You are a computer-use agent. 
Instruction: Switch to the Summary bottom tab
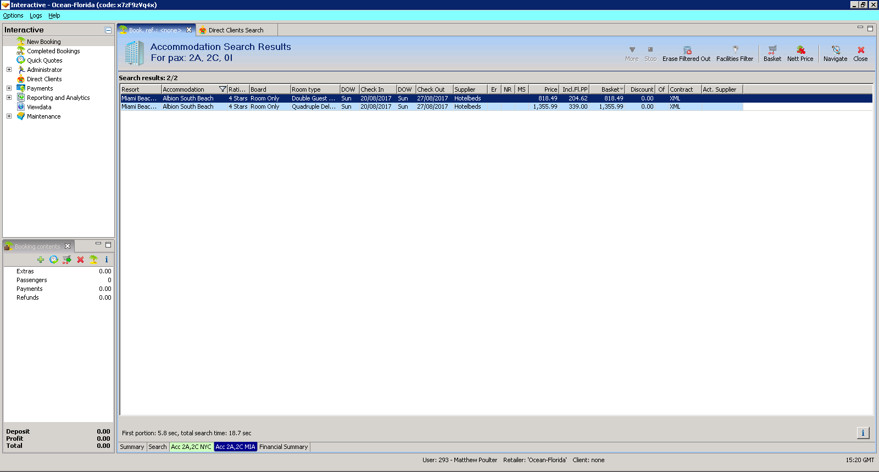coord(132,447)
